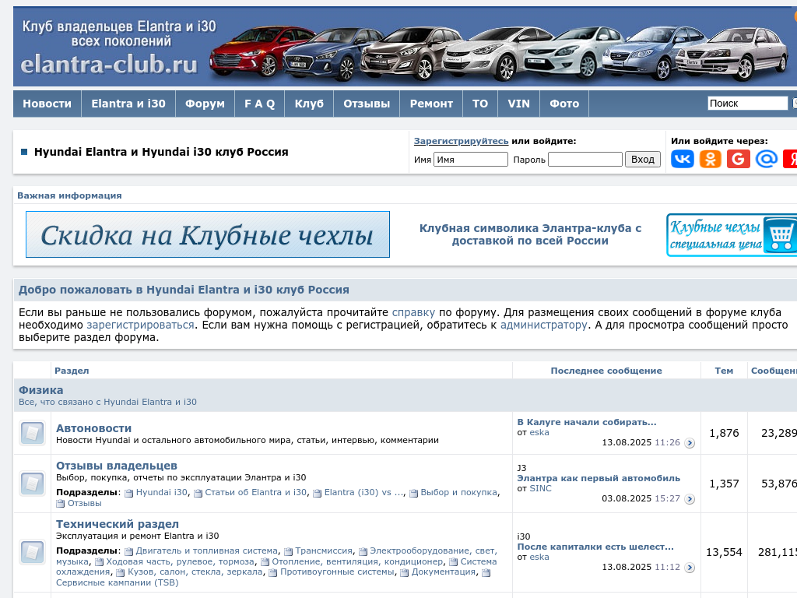Click the Двигатель и топливная система subforum icon
Screen dimensions: 797x598
point(128,551)
